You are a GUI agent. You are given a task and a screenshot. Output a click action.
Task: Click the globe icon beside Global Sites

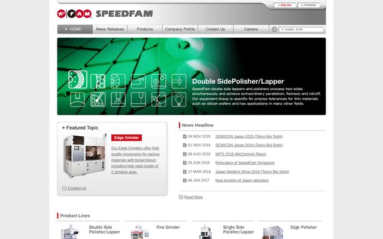point(274,29)
